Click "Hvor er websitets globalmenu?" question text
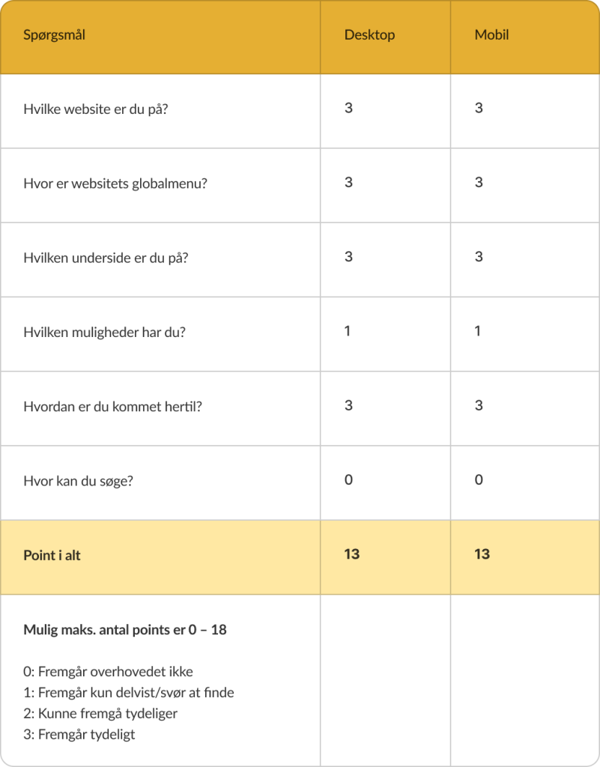 (x=115, y=184)
